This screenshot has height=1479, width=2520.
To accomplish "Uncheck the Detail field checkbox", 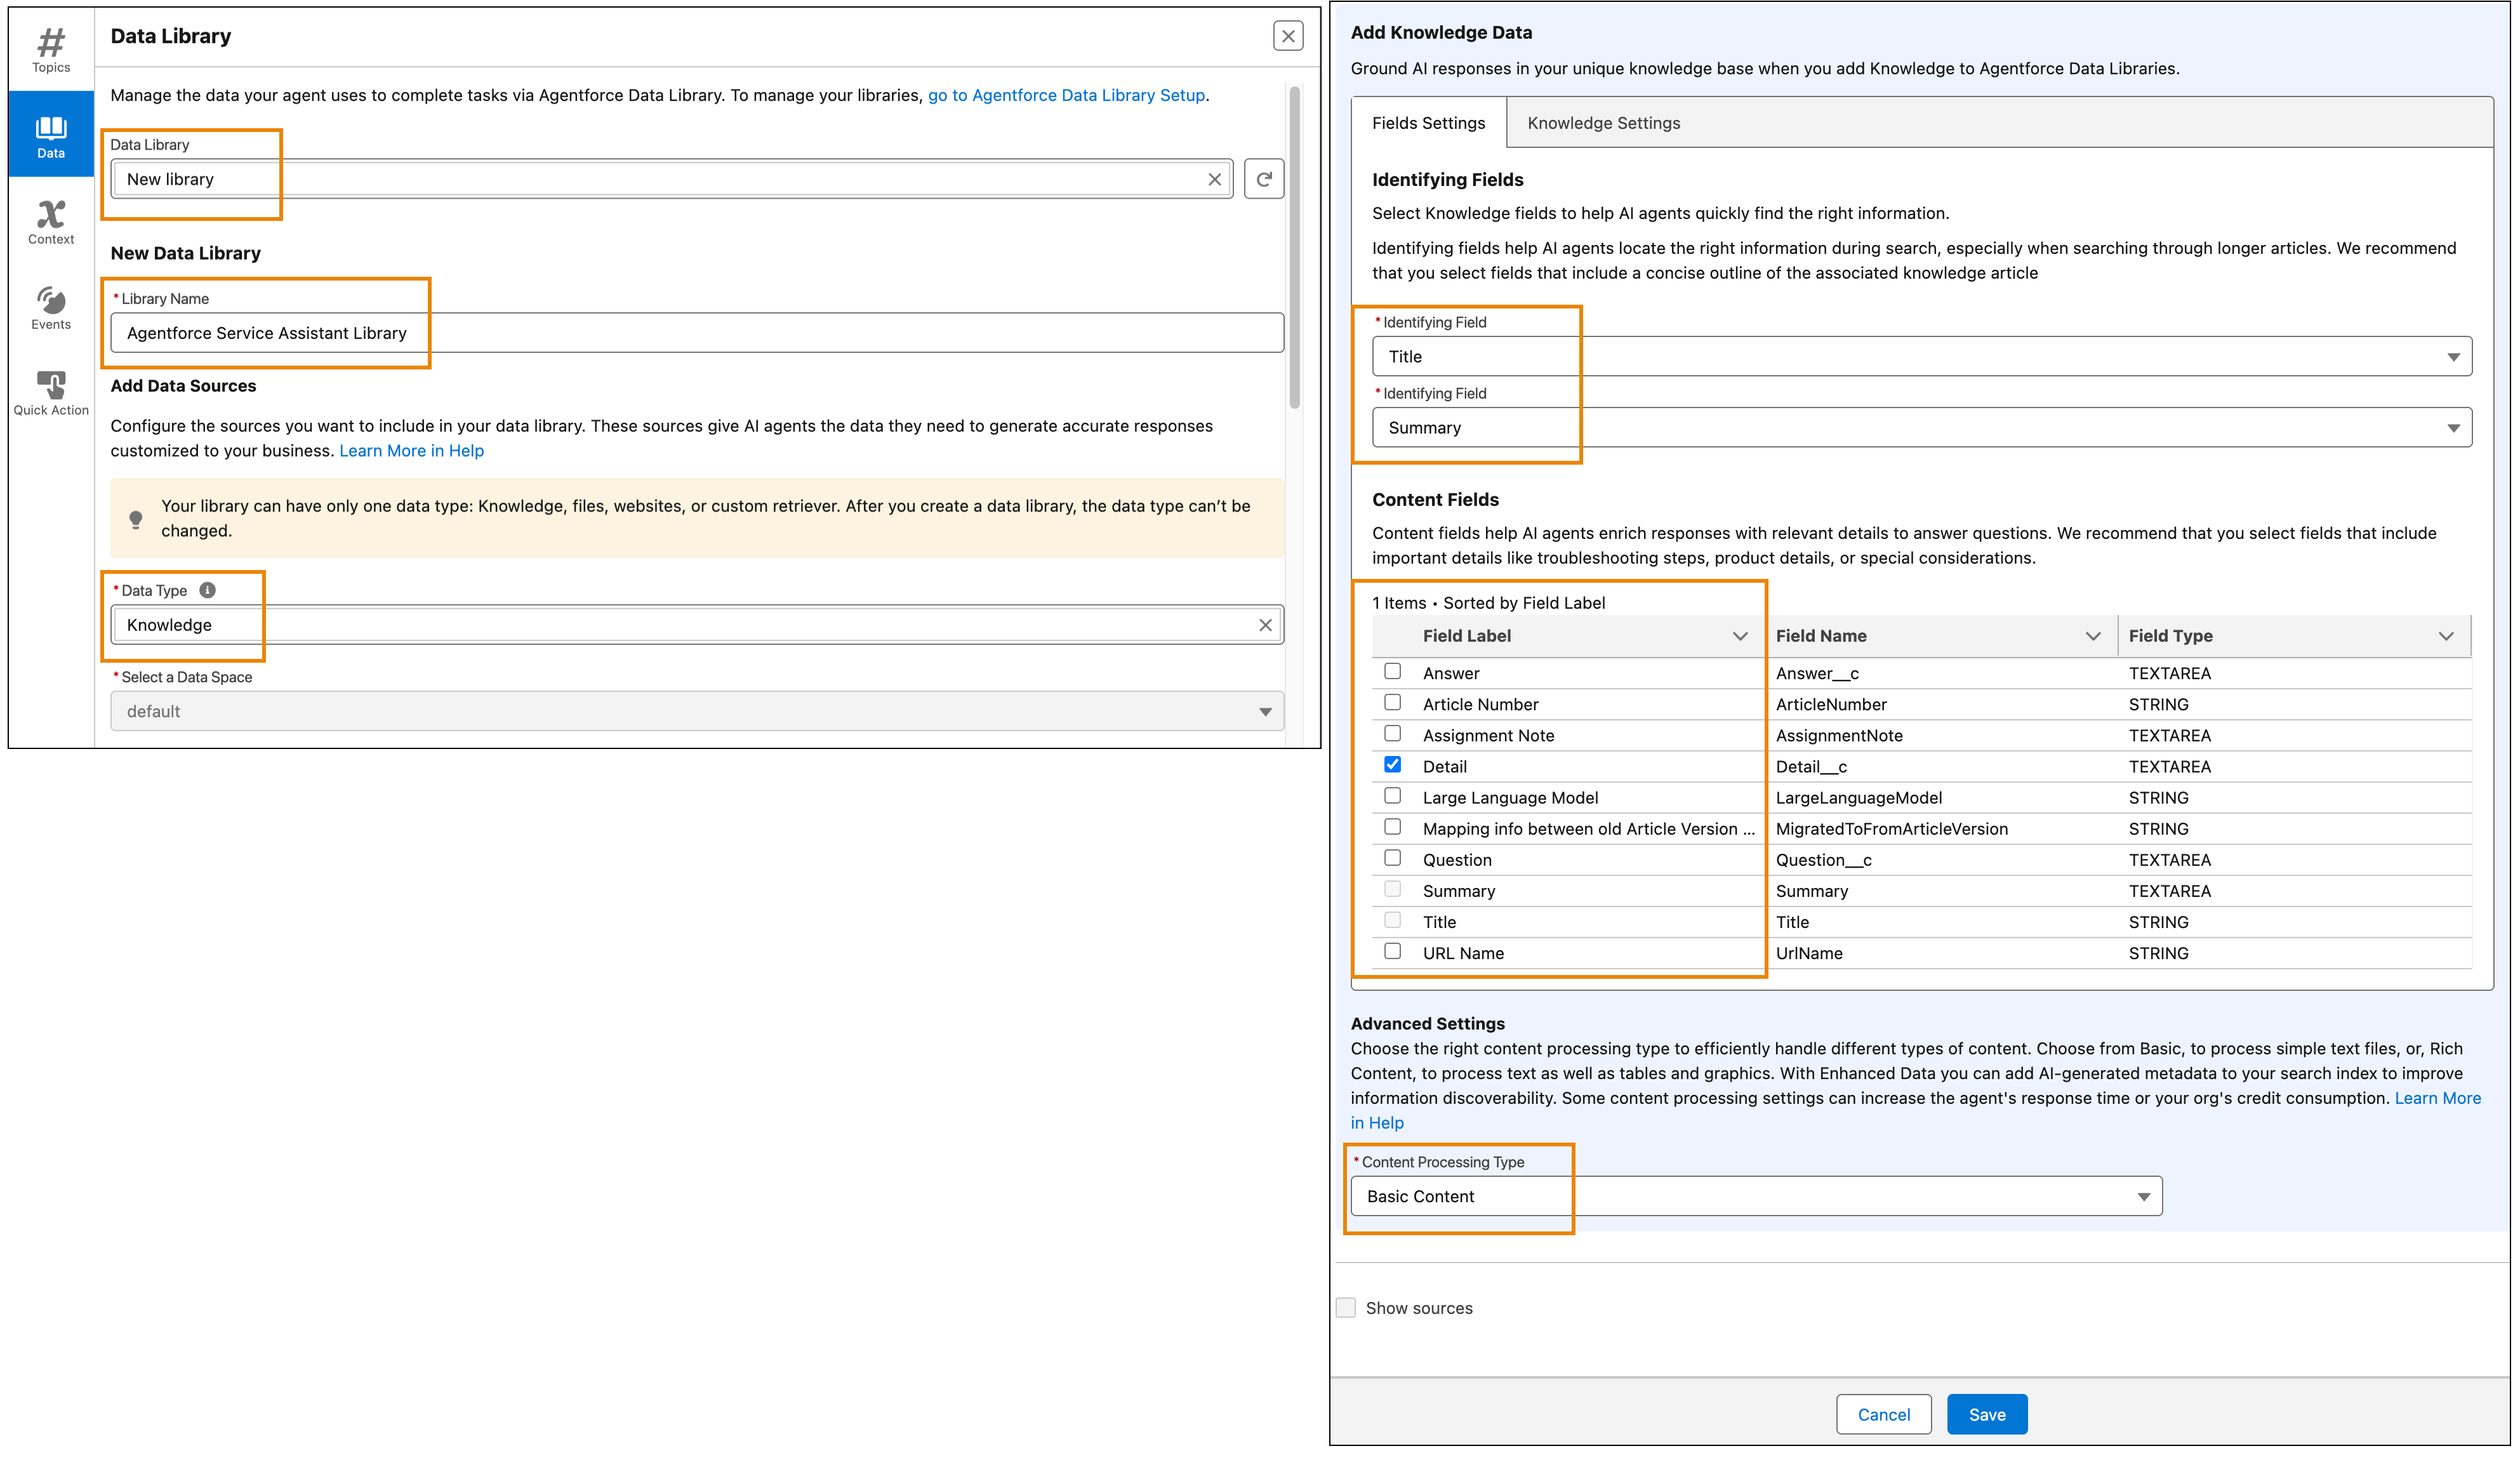I will pos(1392,765).
